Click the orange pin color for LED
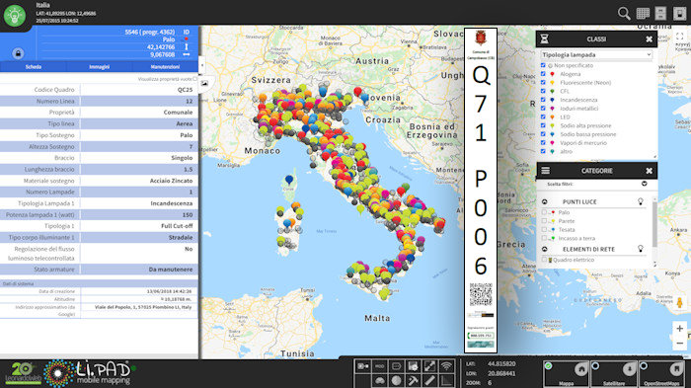The image size is (691, 388). click(552, 116)
